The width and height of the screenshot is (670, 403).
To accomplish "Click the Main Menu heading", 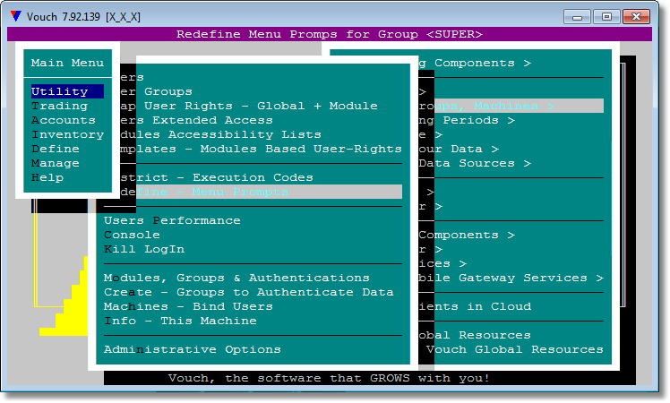I will [x=67, y=63].
